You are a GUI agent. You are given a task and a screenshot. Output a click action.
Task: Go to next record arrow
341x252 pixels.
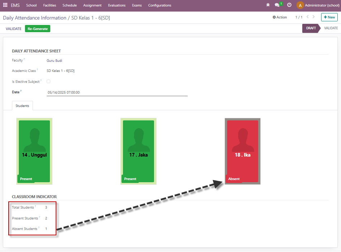314,17
